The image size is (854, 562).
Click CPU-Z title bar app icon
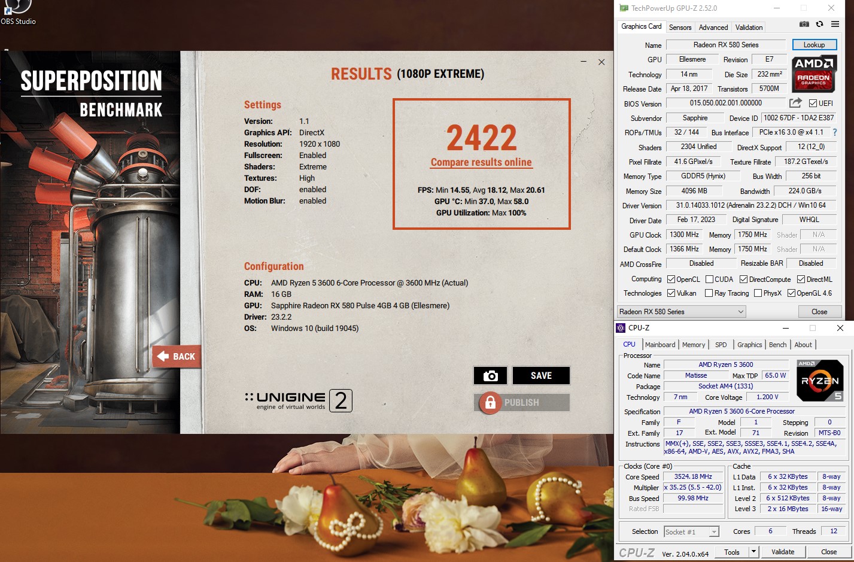pyautogui.click(x=621, y=328)
